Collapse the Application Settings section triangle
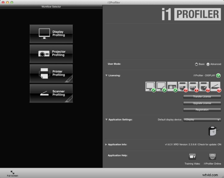 (106, 120)
